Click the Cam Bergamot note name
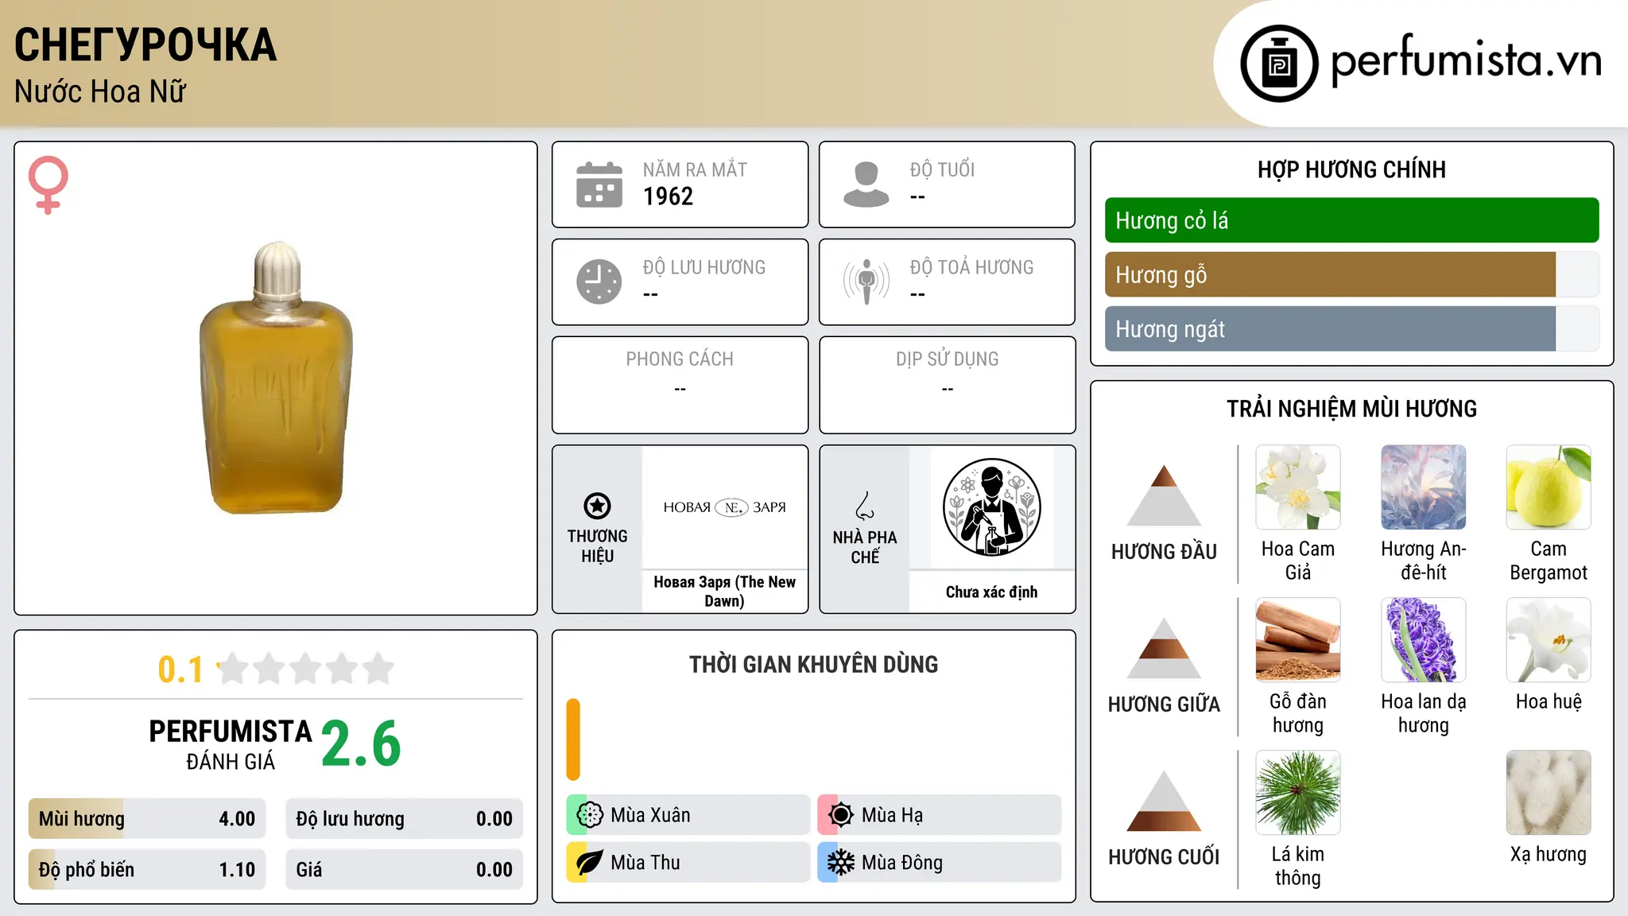The width and height of the screenshot is (1628, 916). point(1549,561)
